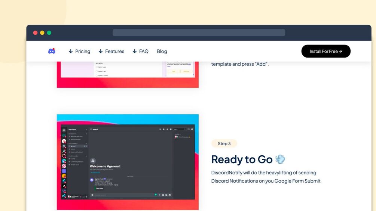Click the Discord bot avatar beside the message
The image size is (376, 211).
[92, 180]
